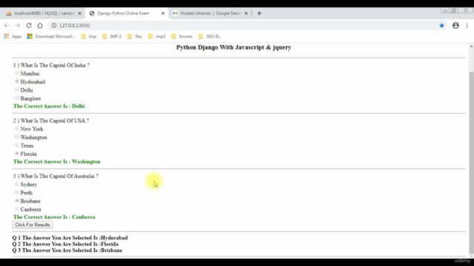Click the page vertical scrollbar thumb
474x266 pixels.
pyautogui.click(x=471, y=163)
